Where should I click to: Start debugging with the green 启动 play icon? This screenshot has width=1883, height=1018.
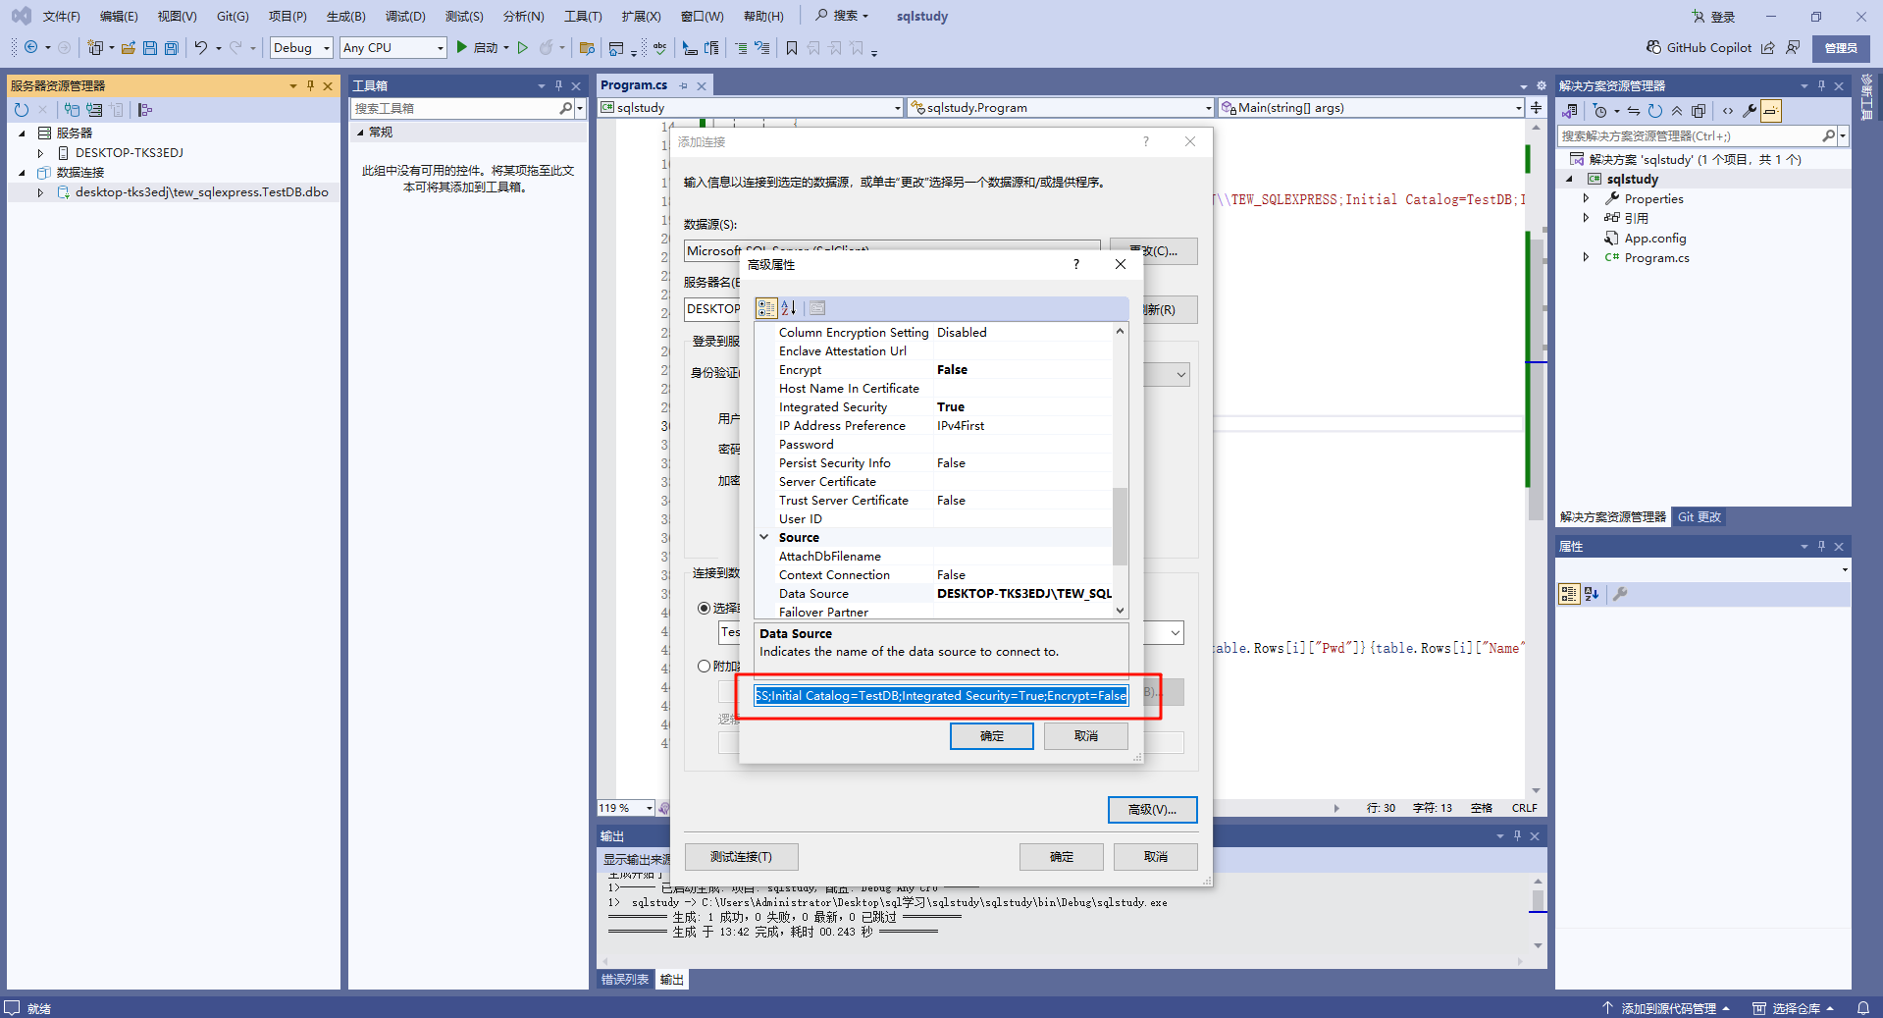point(461,47)
